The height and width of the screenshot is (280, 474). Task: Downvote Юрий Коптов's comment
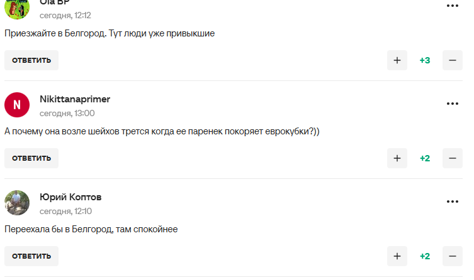[453, 256]
